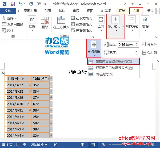This screenshot has width=160, height=148.
Task: Click the Cell Size (单元格大小) icon
Action: pyautogui.click(x=115, y=19)
